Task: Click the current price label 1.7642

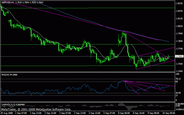Action: tap(179, 56)
